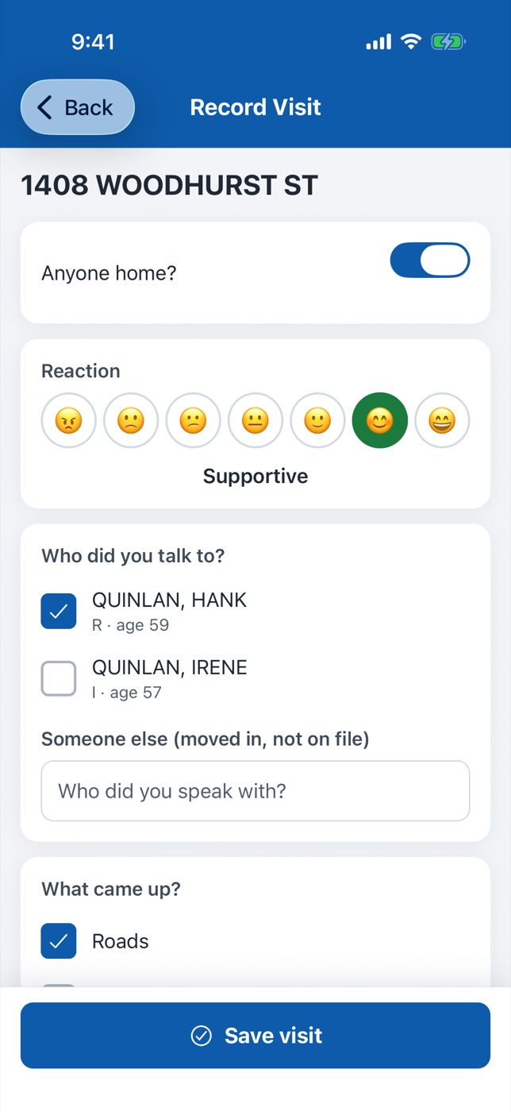Screen dimensions: 511x1112
Task: Uncheck the Roads topic checkbox
Action: [59, 941]
